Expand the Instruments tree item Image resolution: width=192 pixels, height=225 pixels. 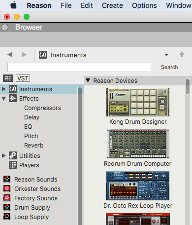click(3, 89)
